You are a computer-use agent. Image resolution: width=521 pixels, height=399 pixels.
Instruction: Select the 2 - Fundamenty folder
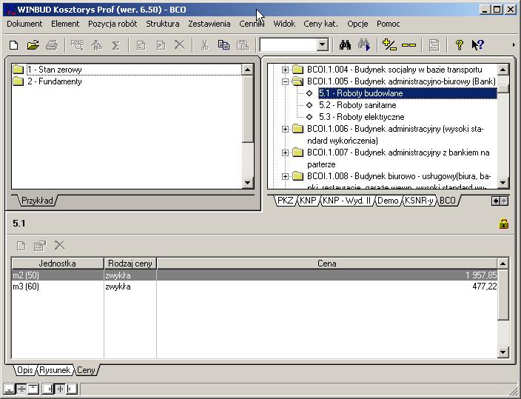tap(55, 81)
